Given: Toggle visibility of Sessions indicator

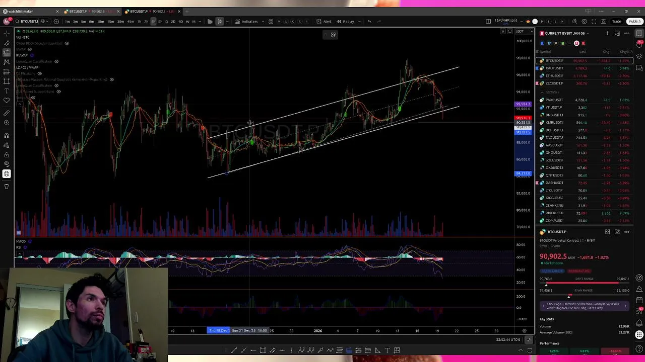Looking at the screenshot, I should (33, 98).
